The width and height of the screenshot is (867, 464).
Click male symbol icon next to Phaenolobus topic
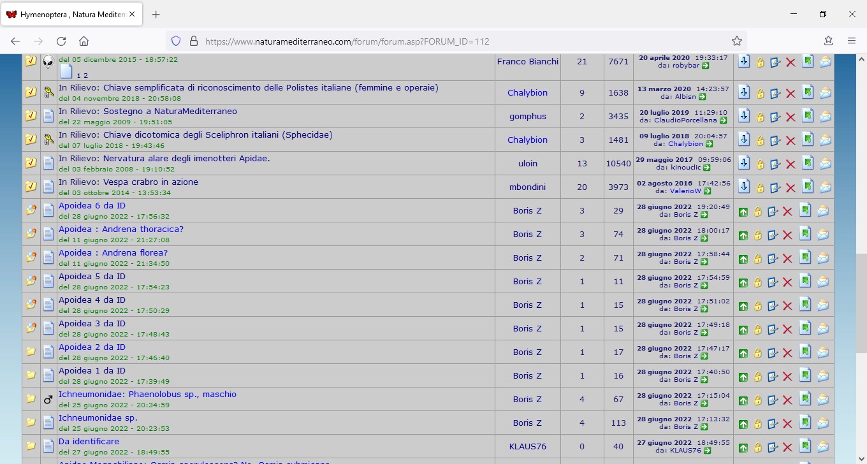(48, 400)
